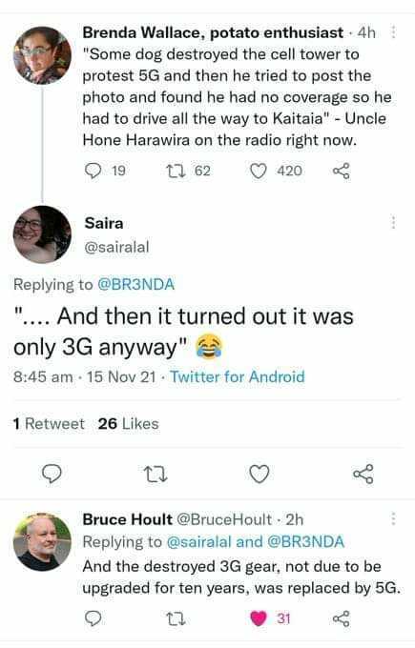415x648 pixels.
Task: Reply to Saira's main tweet
Action: click(52, 474)
